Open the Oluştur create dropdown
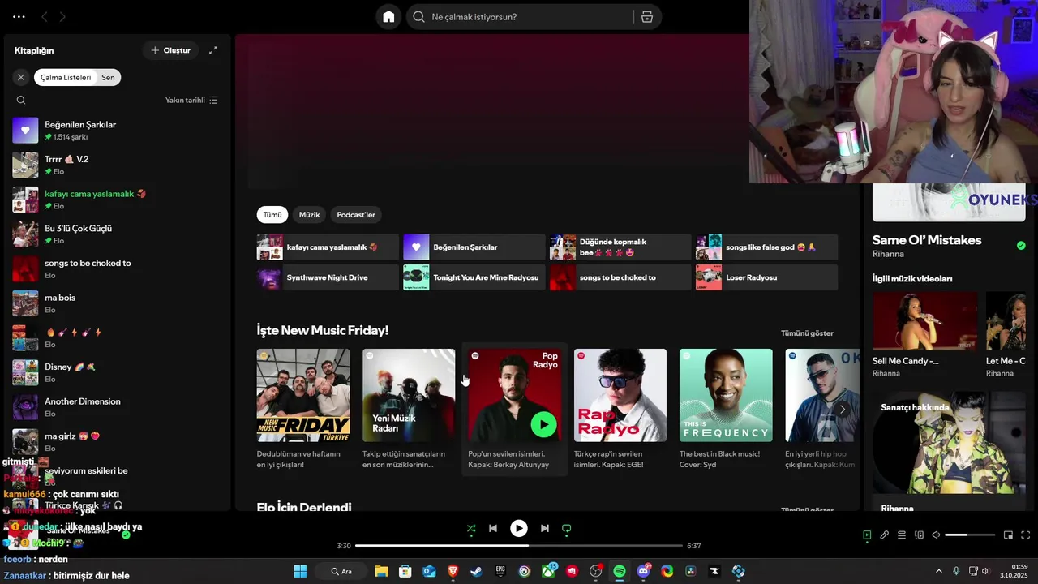Screen dimensions: 1038x584 pyautogui.click(x=170, y=50)
